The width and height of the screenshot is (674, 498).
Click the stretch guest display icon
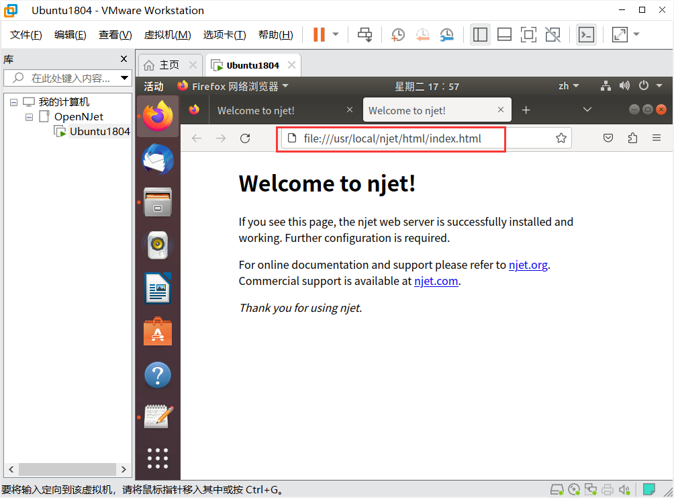(620, 34)
